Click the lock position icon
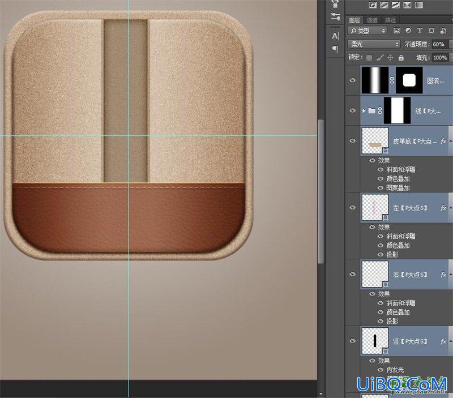 pyautogui.click(x=390, y=58)
